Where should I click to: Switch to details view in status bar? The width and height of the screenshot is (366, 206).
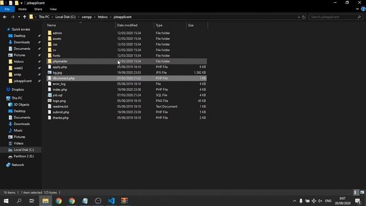point(355,192)
